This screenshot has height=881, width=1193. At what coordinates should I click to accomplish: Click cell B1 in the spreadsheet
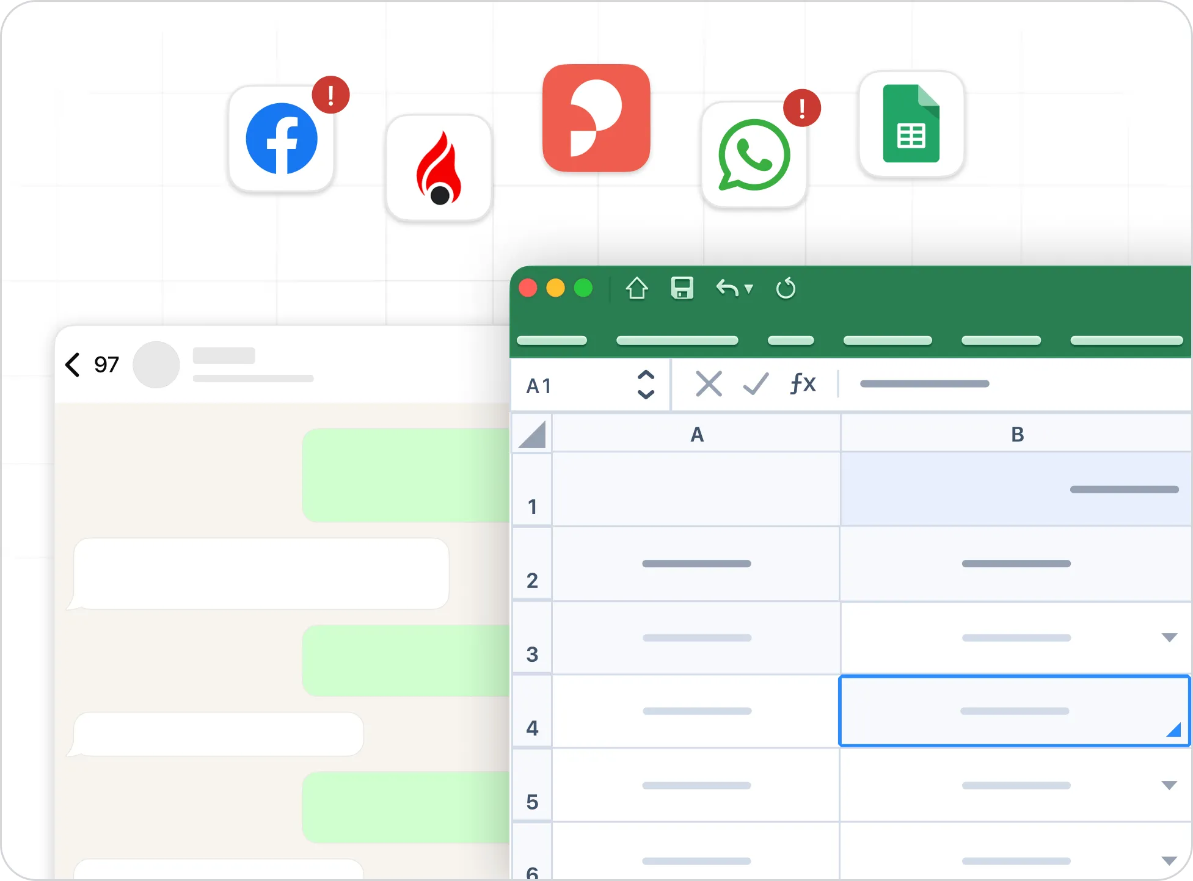(x=1016, y=490)
